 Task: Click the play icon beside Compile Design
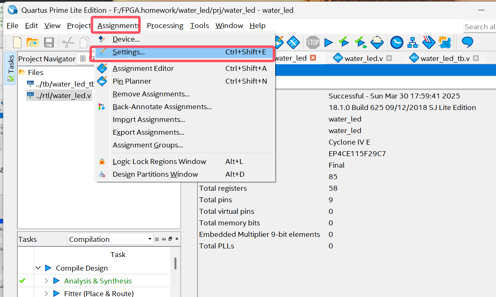pyautogui.click(x=48, y=268)
